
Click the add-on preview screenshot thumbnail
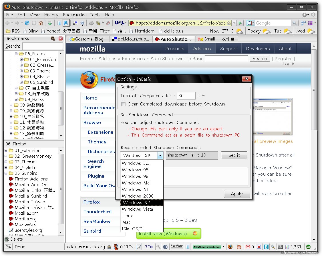[x=273, y=117]
